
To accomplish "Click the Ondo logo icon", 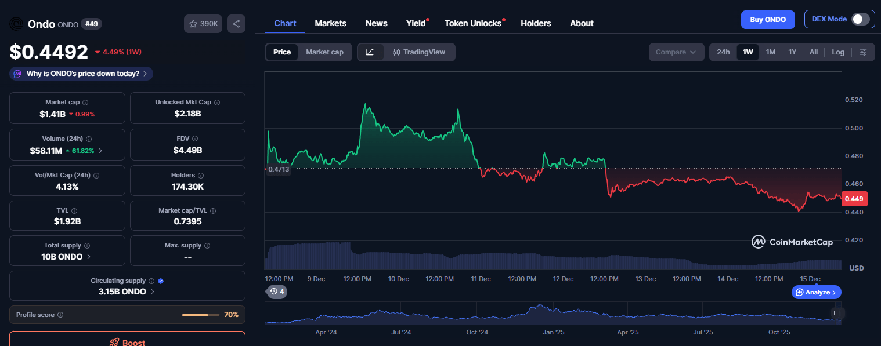I will [x=17, y=24].
